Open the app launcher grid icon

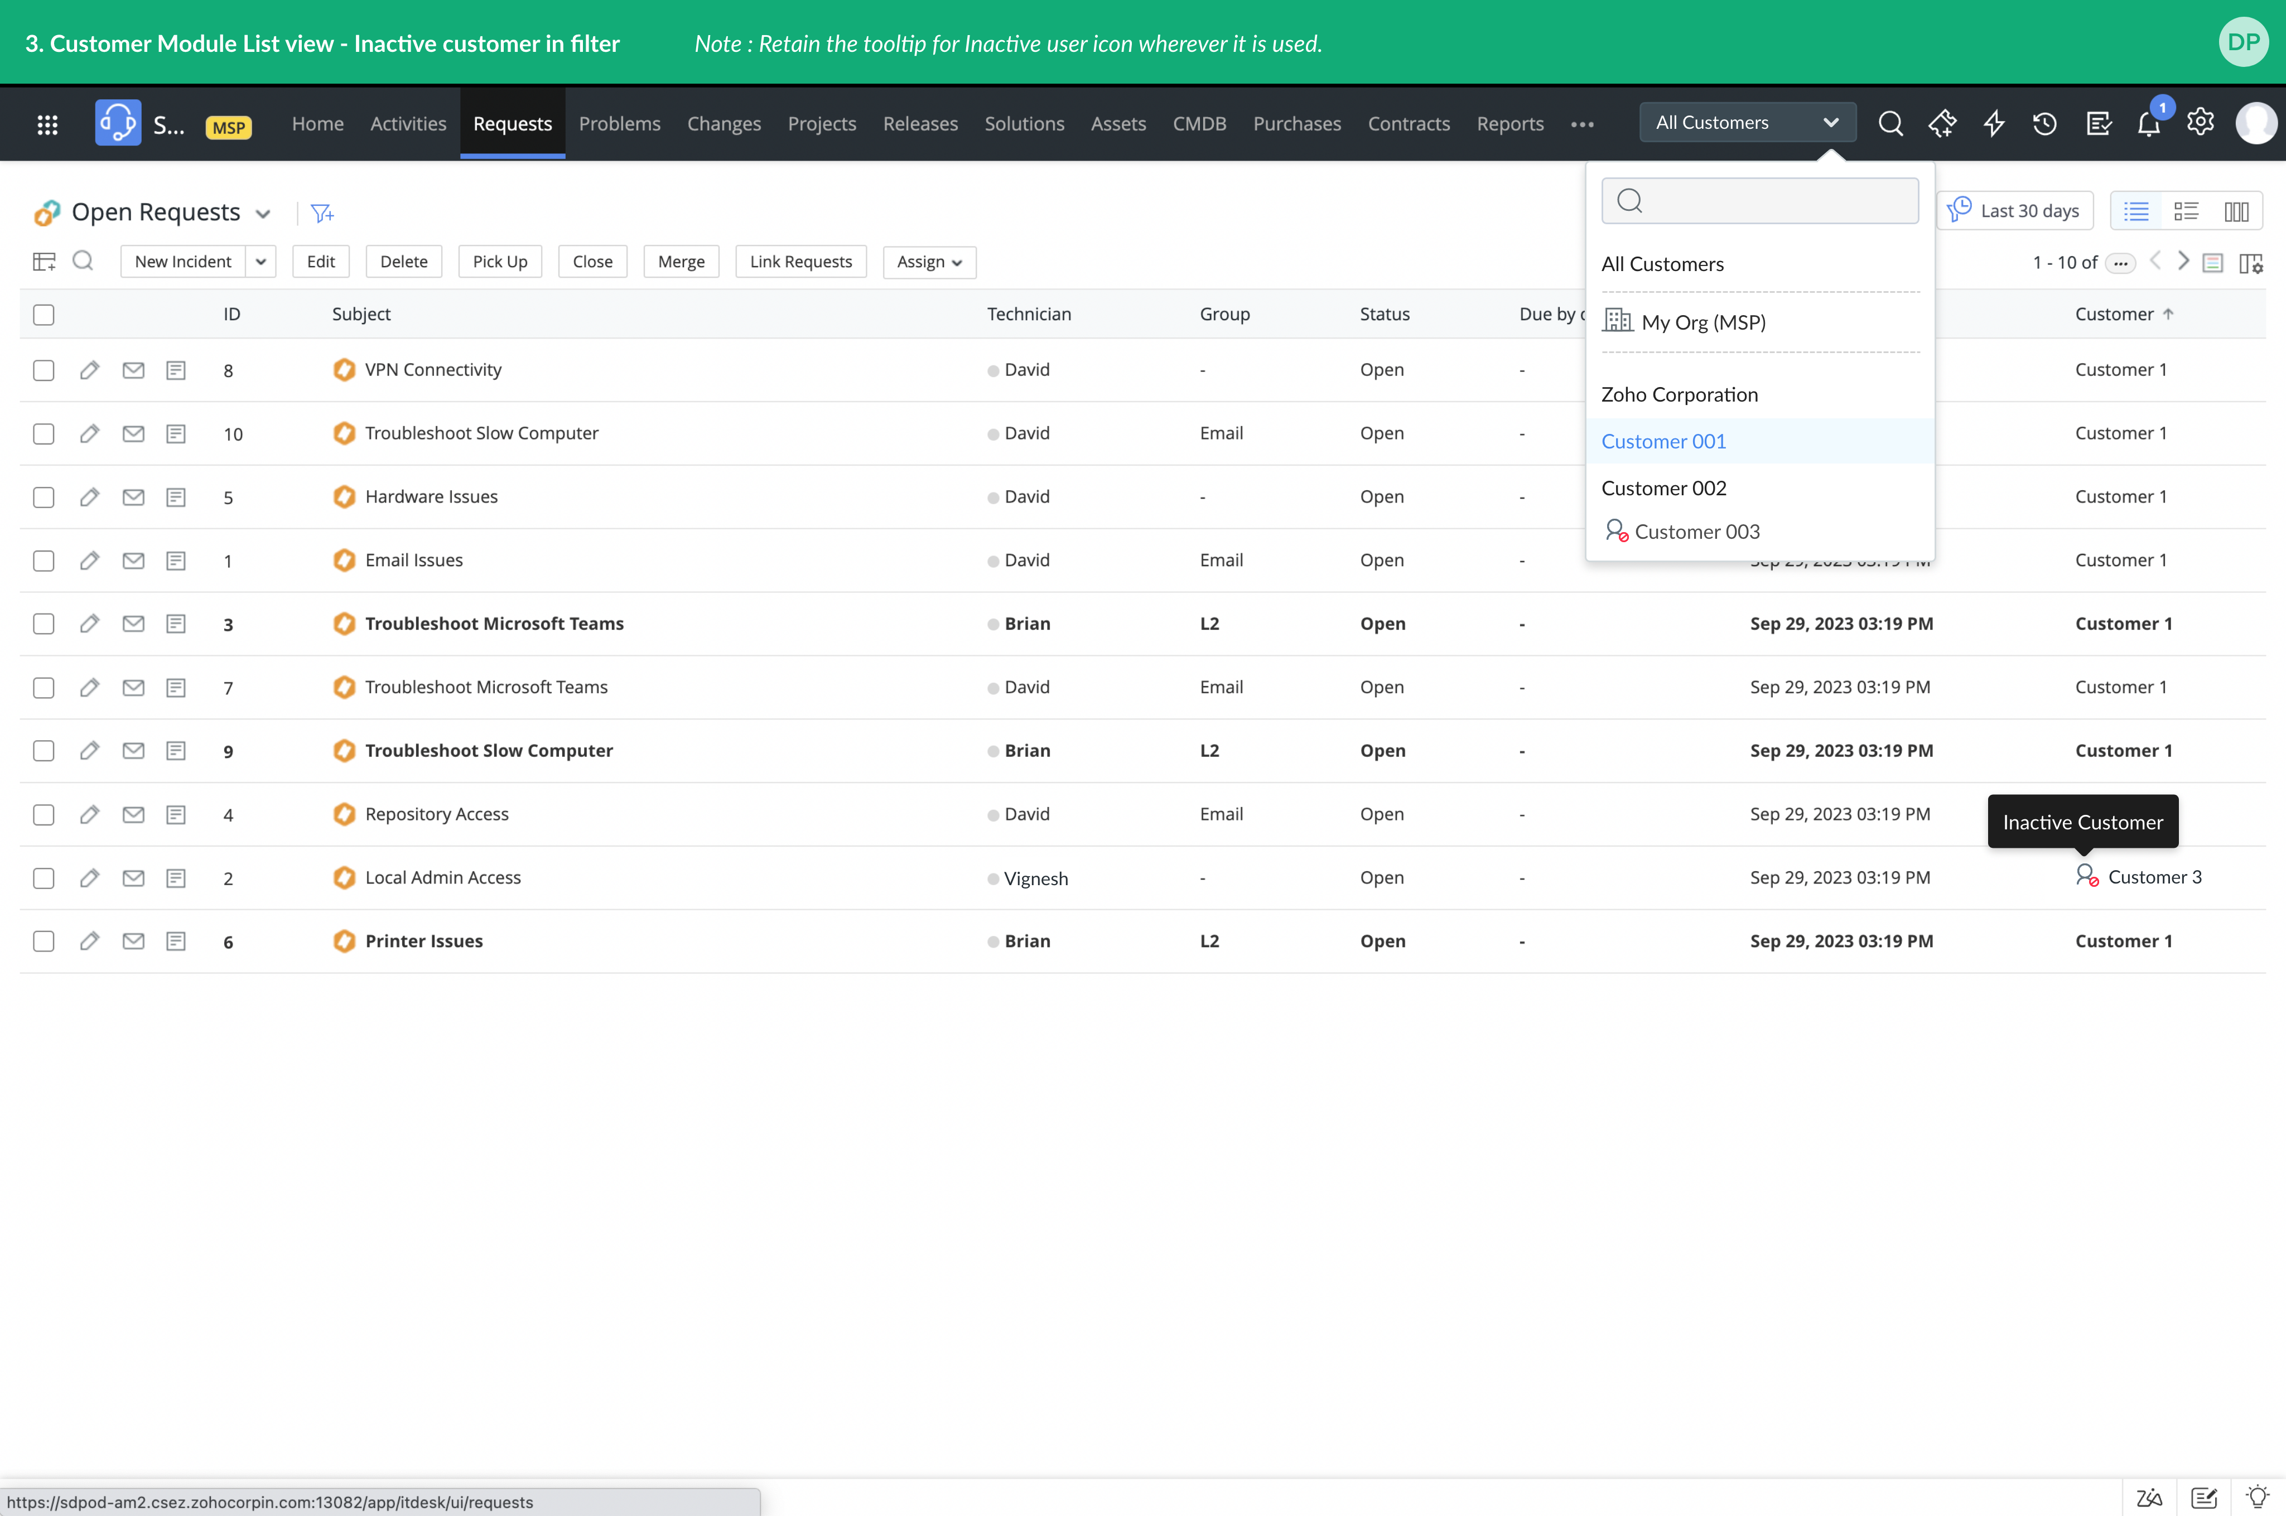tap(47, 124)
